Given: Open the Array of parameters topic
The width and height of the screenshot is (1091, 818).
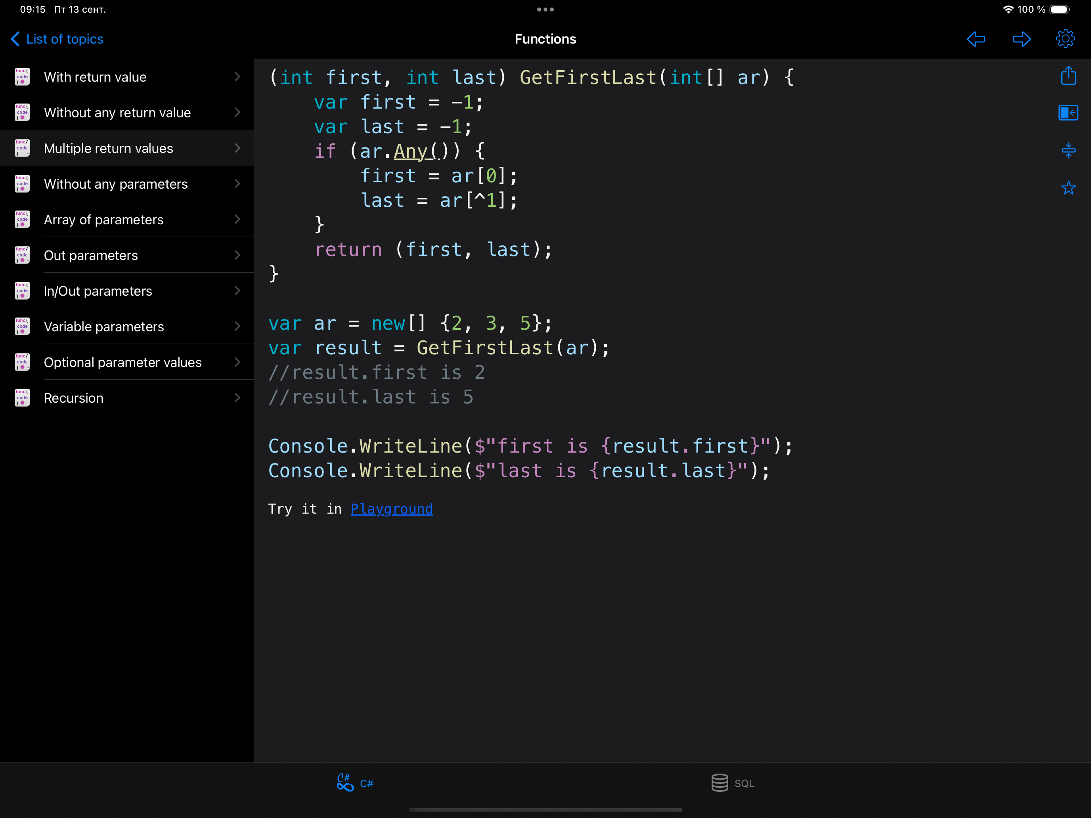Looking at the screenshot, I should (127, 220).
